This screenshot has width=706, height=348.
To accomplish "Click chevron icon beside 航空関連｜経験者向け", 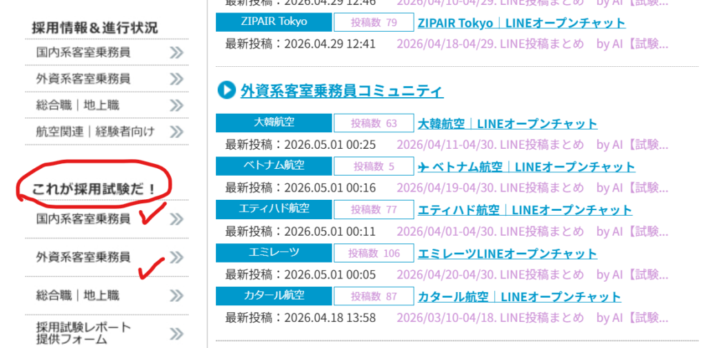I will [x=176, y=132].
